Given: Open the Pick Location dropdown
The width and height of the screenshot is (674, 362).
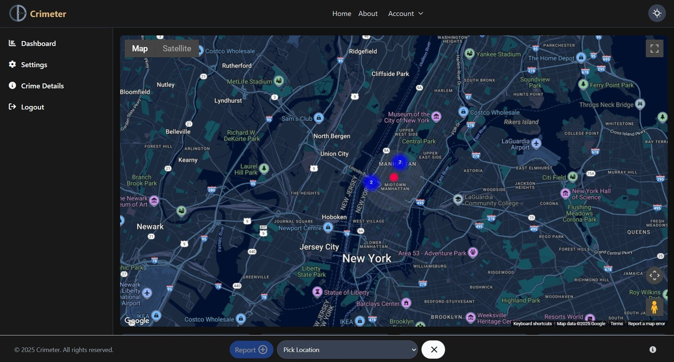Looking at the screenshot, I should point(348,350).
